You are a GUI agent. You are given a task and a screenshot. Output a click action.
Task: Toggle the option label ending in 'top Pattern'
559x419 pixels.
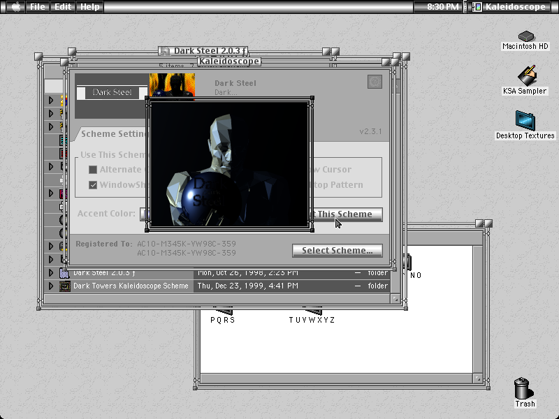click(338, 185)
